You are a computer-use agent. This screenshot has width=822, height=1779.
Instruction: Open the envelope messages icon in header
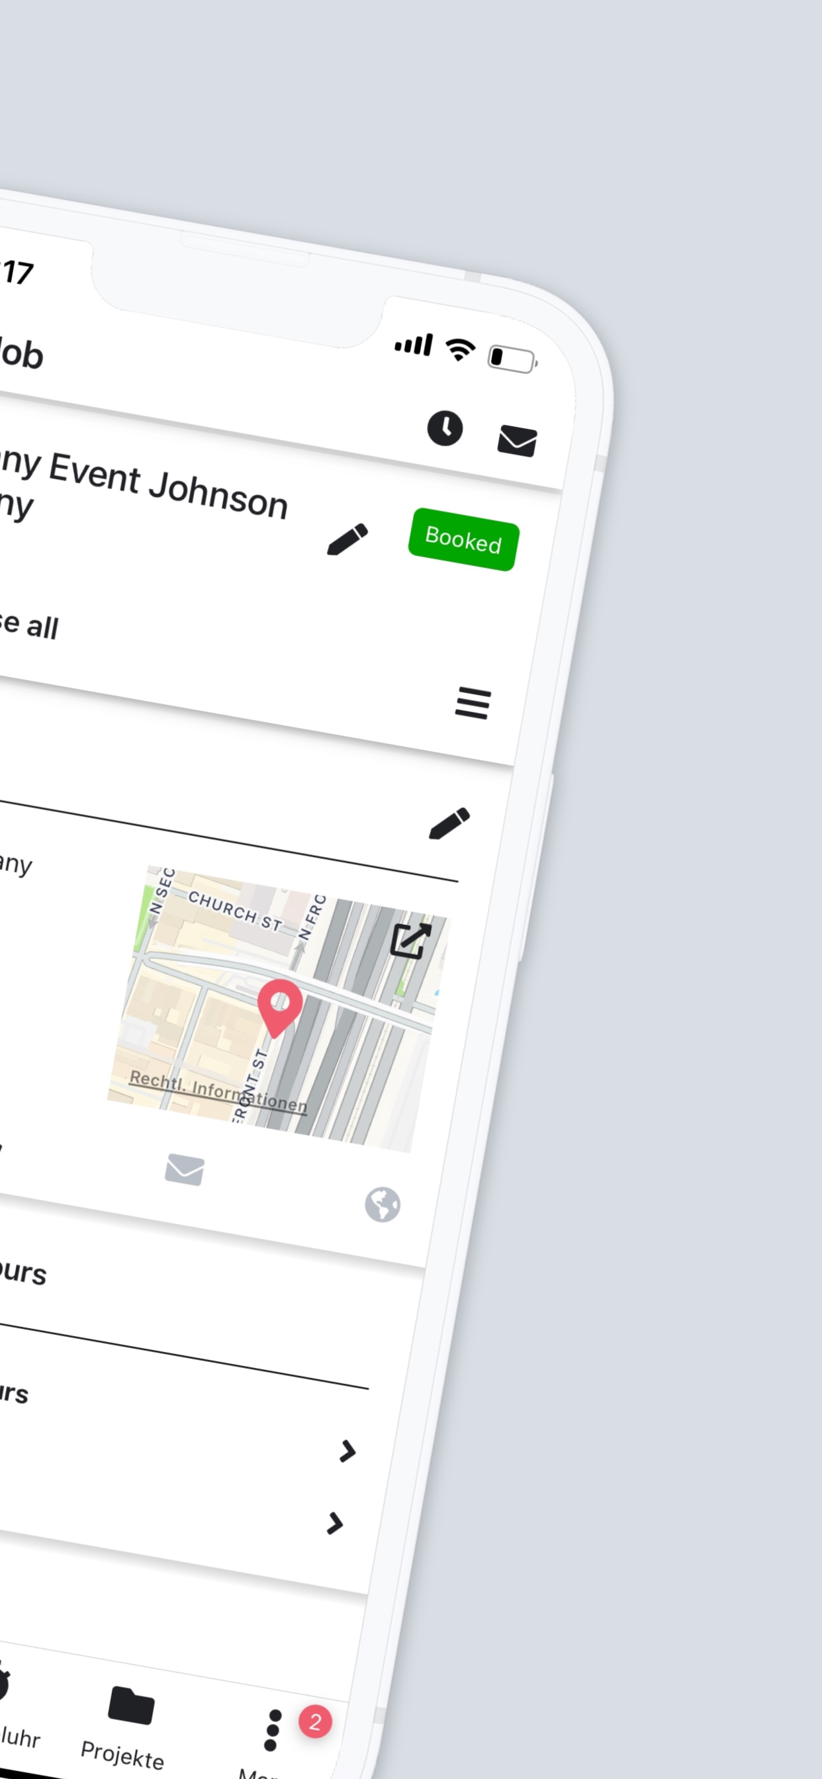pos(517,441)
